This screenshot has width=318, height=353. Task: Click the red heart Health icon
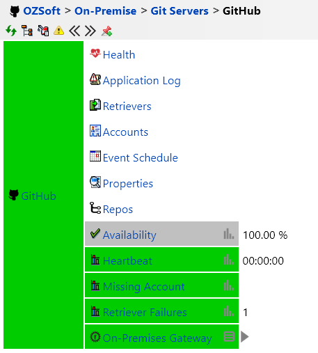(x=95, y=54)
